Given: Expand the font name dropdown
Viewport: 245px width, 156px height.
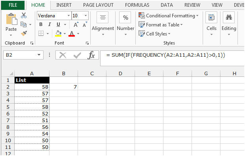Looking at the screenshot, I should [x=68, y=15].
